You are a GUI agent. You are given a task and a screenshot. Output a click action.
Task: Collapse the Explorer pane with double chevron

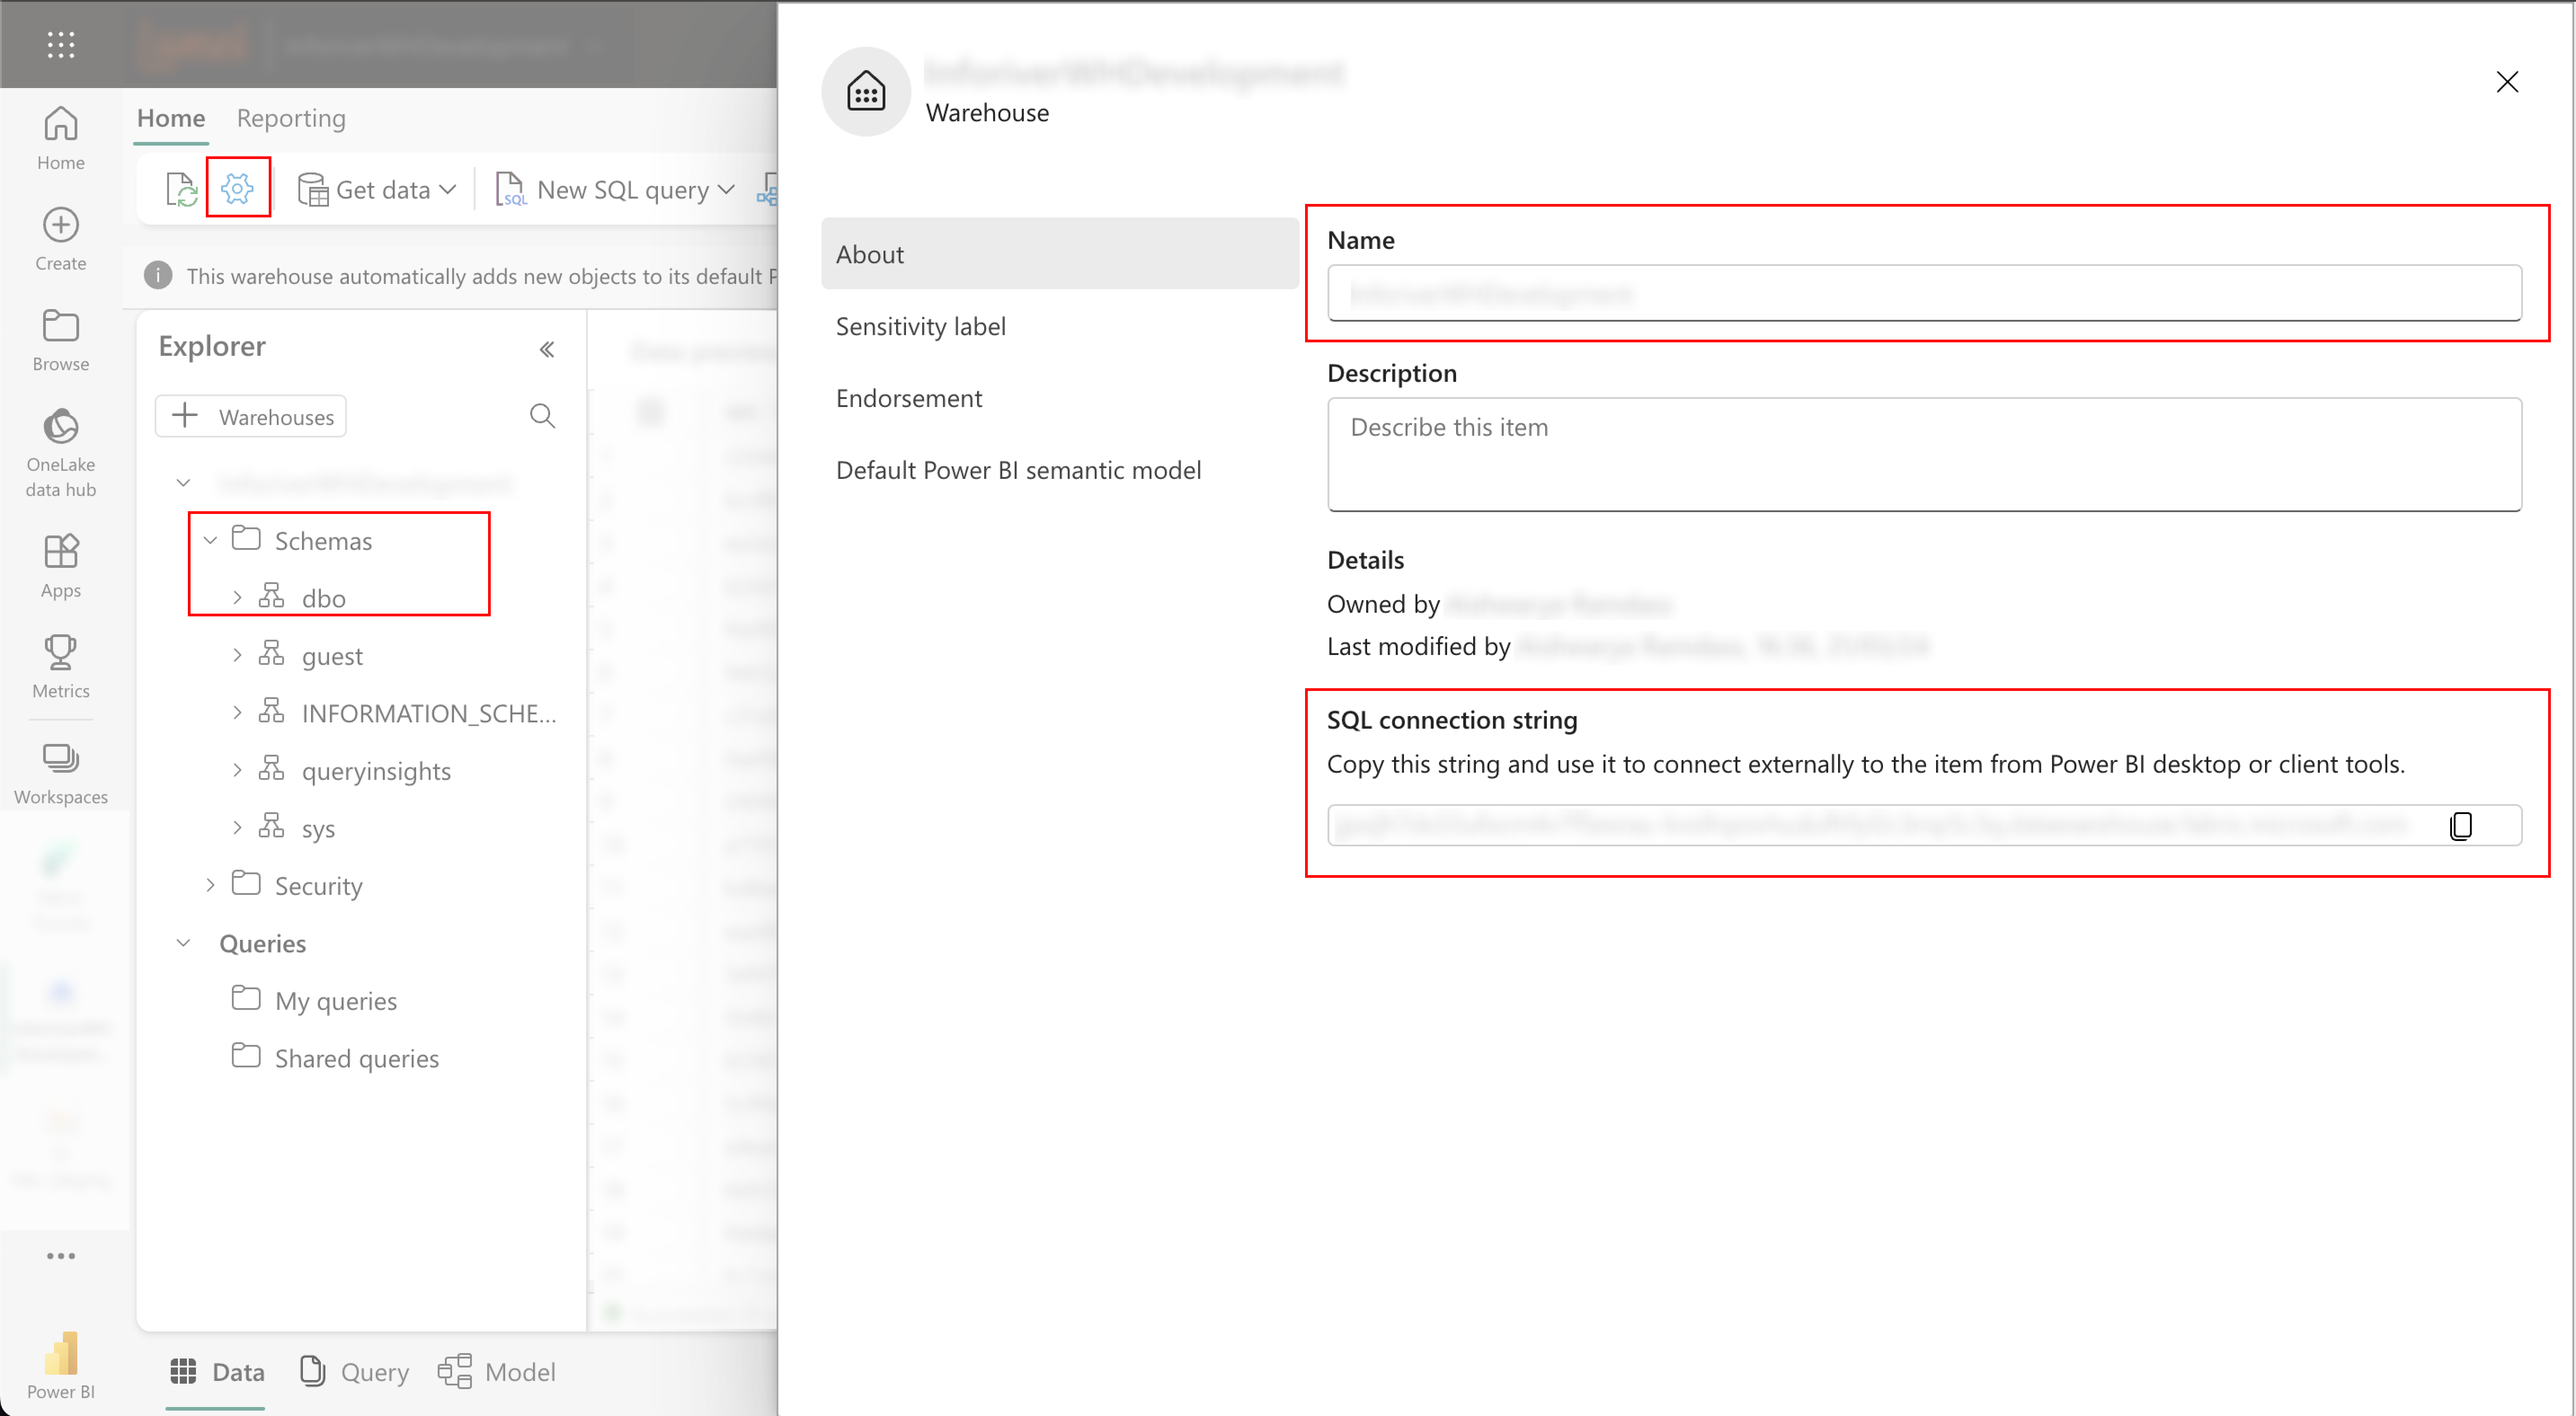pos(547,349)
